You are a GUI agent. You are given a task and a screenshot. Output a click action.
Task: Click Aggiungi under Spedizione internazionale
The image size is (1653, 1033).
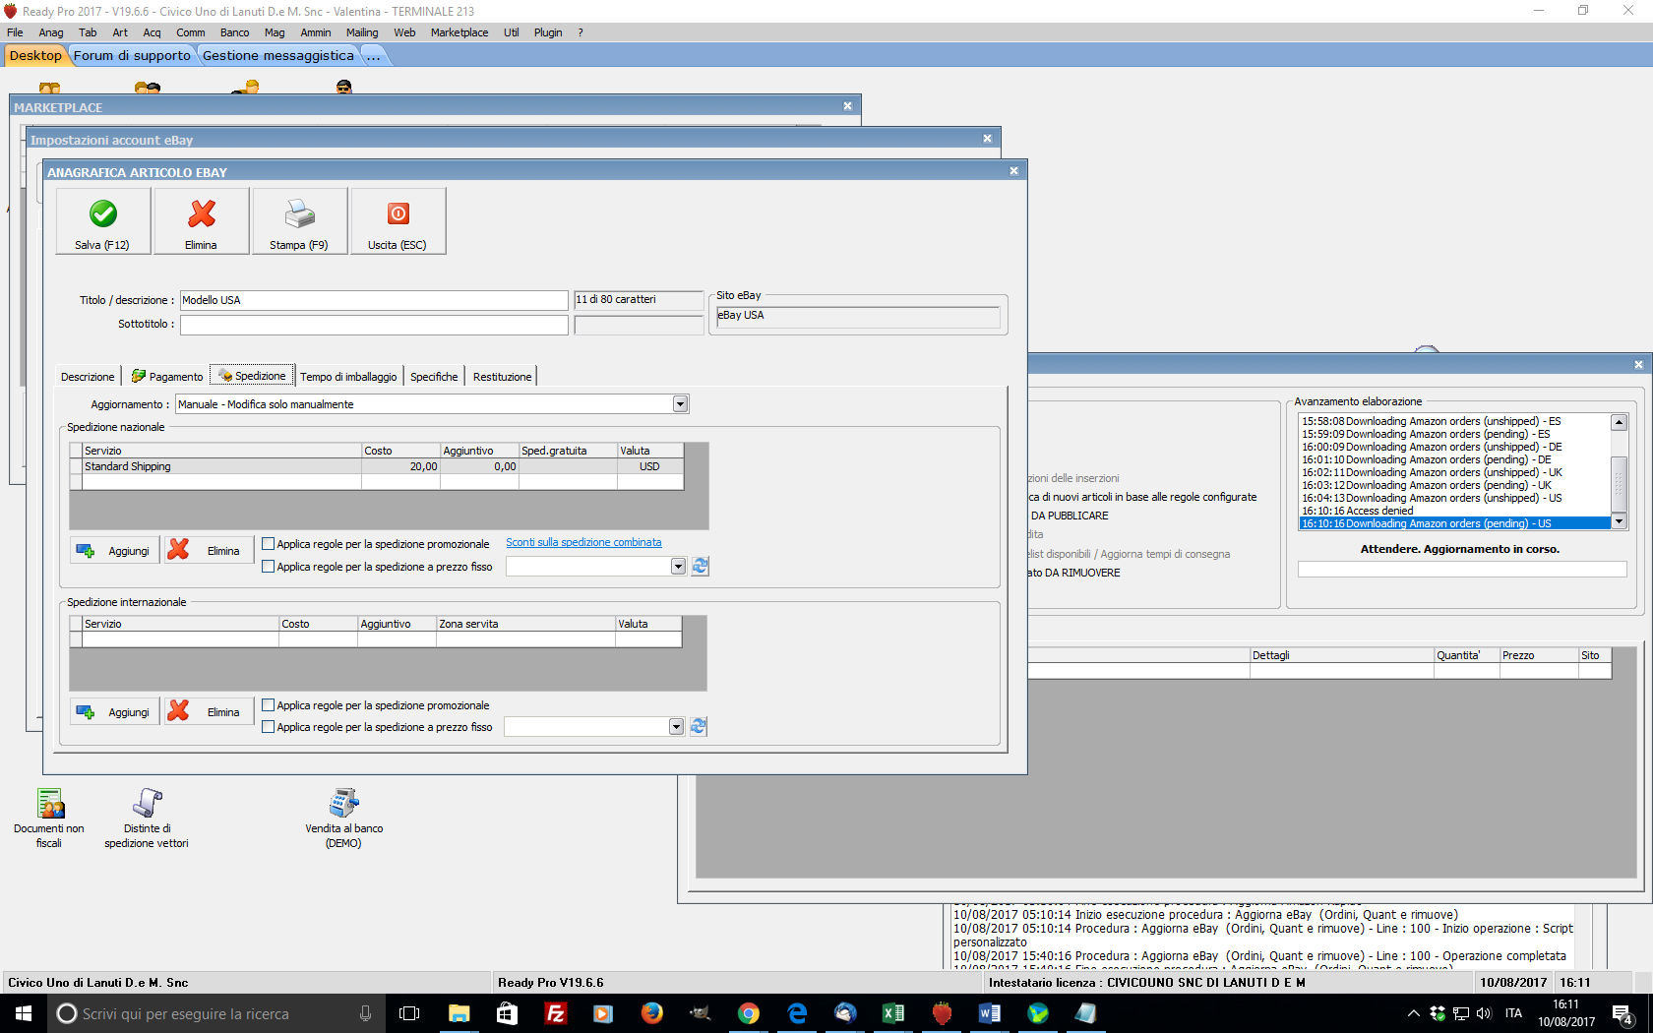pos(114,712)
